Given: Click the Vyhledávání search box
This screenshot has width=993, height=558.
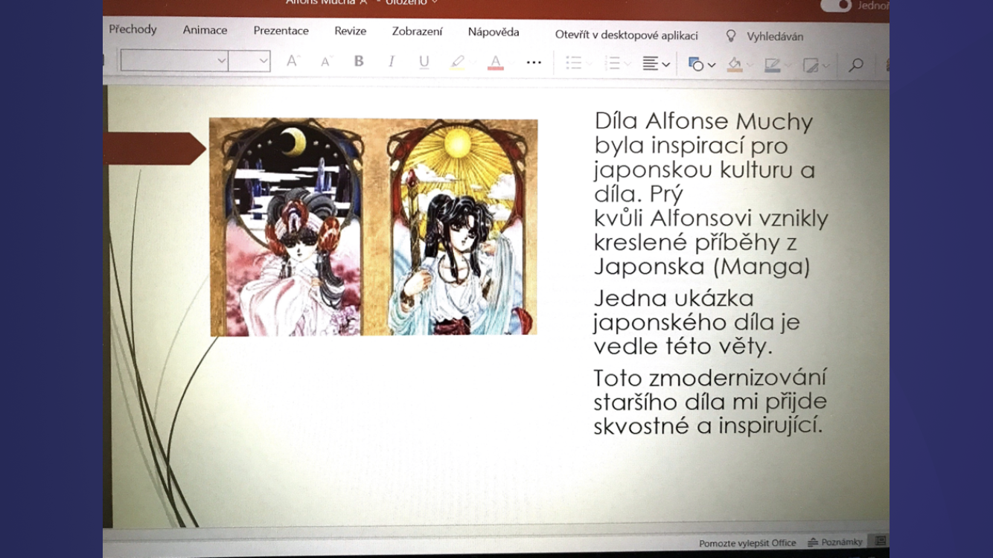Looking at the screenshot, I should pos(775,36).
